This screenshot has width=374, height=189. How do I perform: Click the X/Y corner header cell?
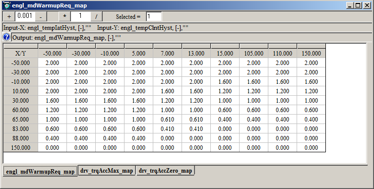pos(20,53)
